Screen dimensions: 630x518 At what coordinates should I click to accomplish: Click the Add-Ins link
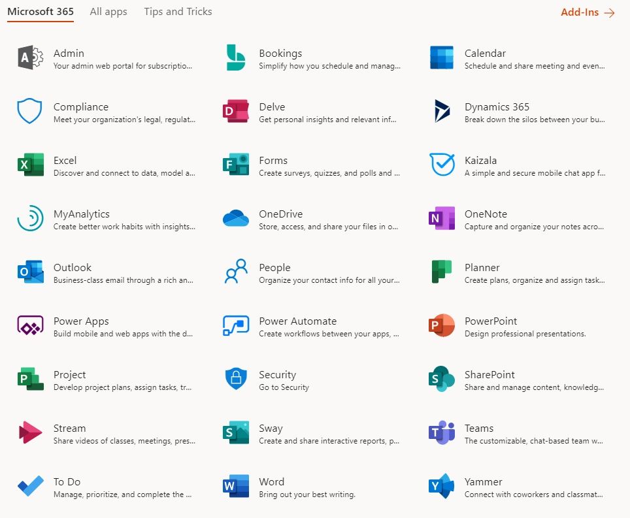(587, 12)
